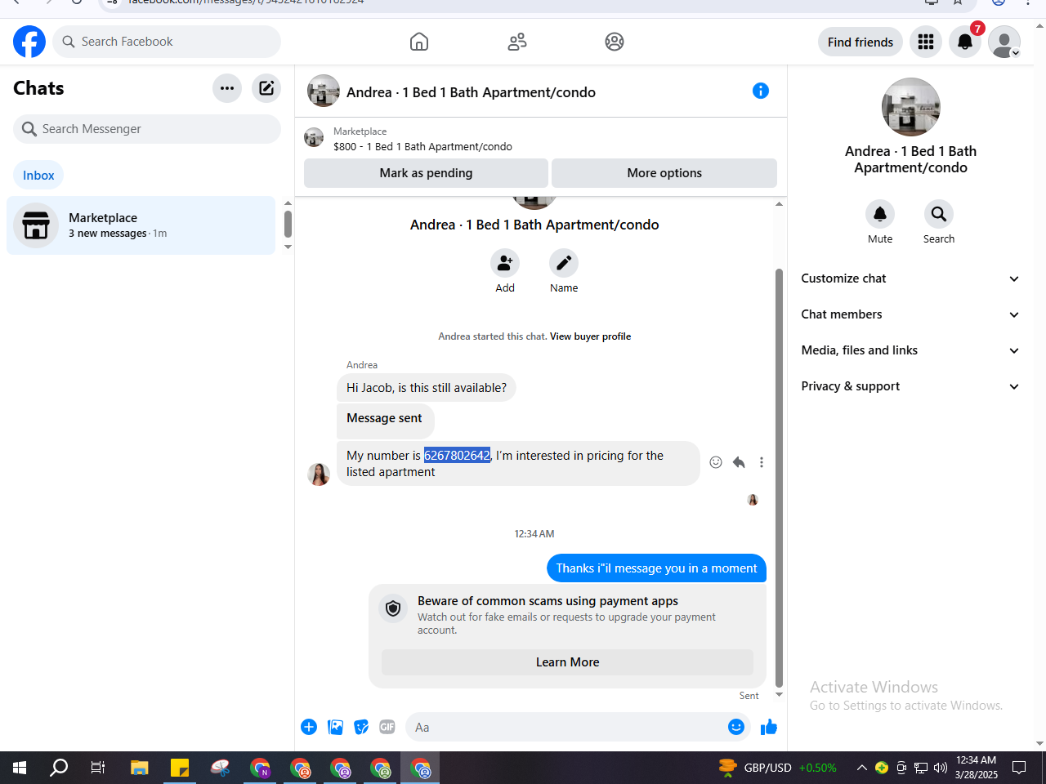
Task: Open more actions plus icon in composer
Action: 309,727
